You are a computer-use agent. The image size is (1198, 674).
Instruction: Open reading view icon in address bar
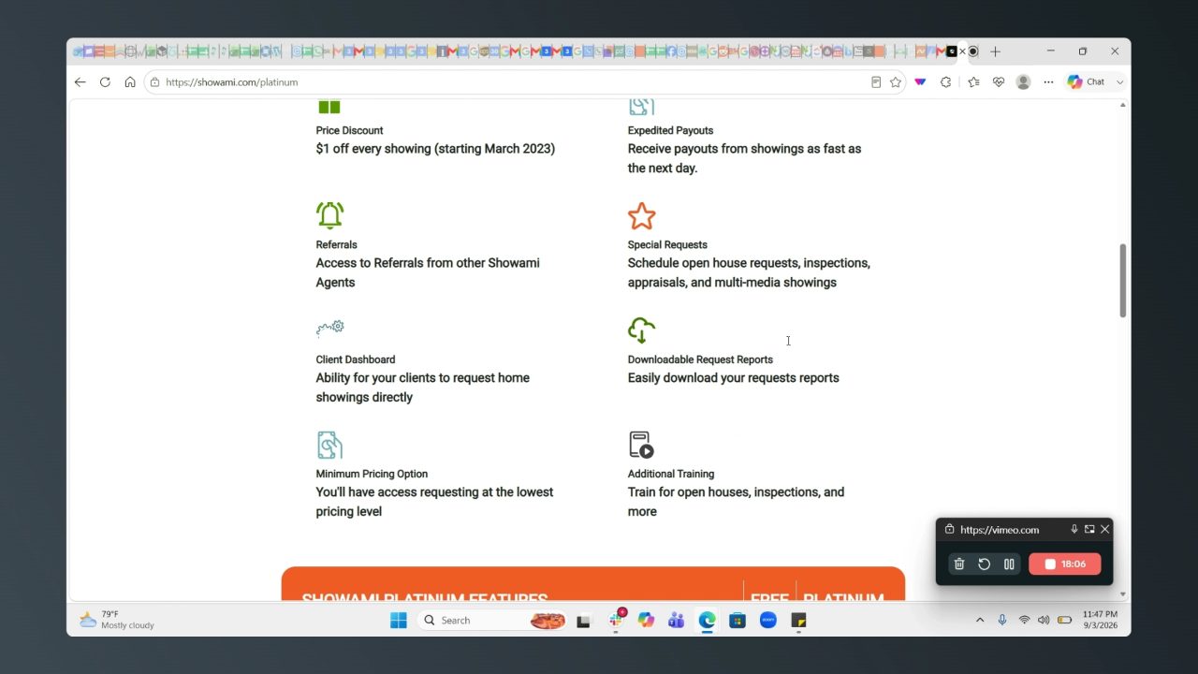pyautogui.click(x=876, y=82)
